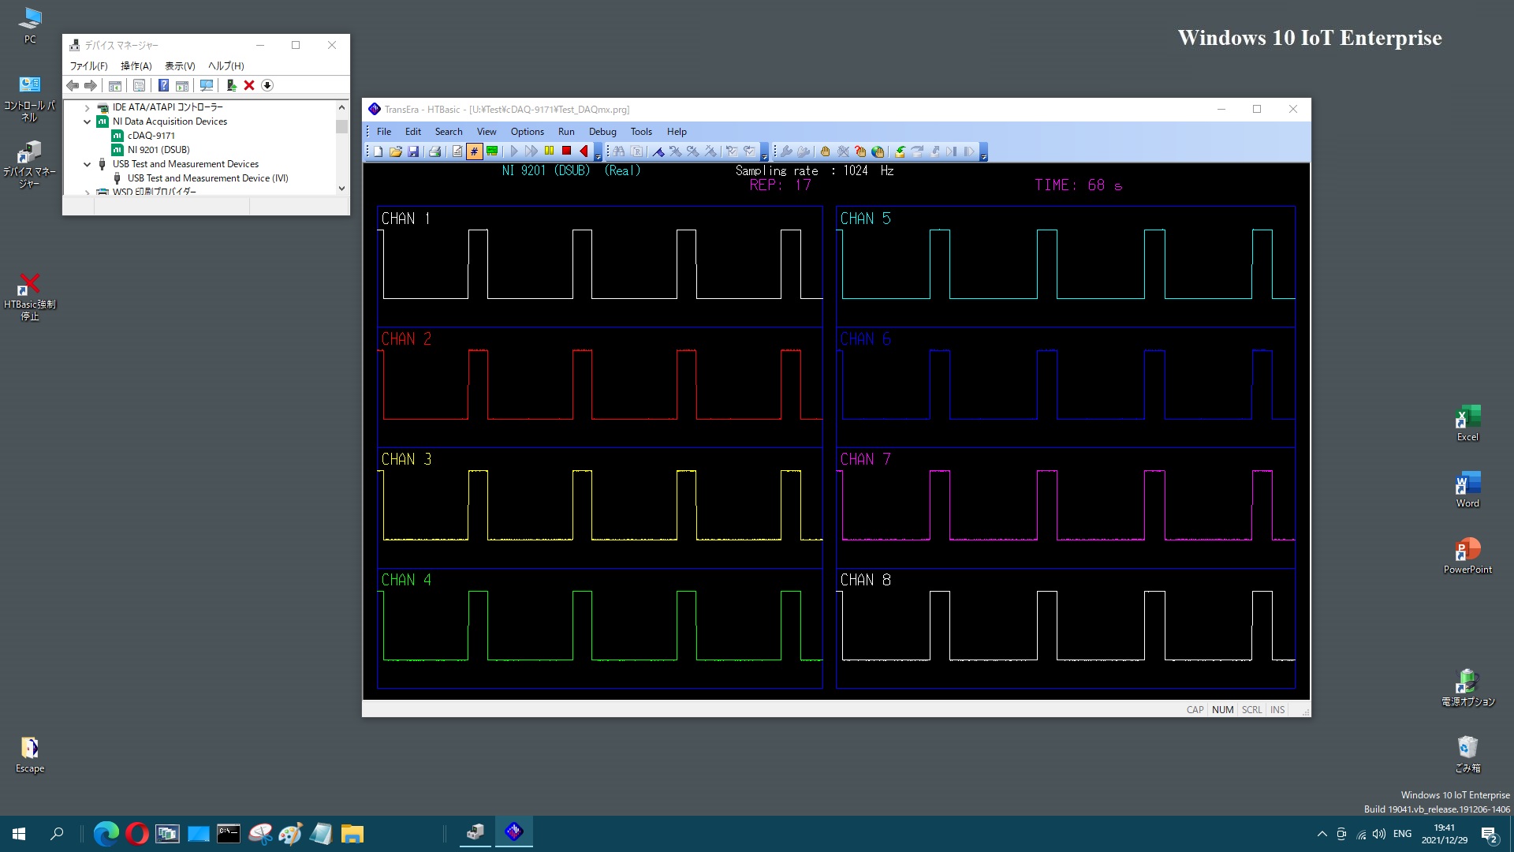The width and height of the screenshot is (1514, 852).
Task: Click the binoculars Find icon
Action: pyautogui.click(x=619, y=151)
